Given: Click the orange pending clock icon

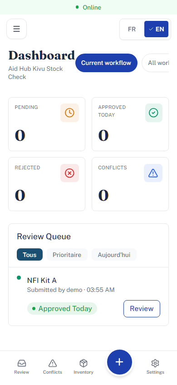Looking at the screenshot, I should tap(69, 113).
